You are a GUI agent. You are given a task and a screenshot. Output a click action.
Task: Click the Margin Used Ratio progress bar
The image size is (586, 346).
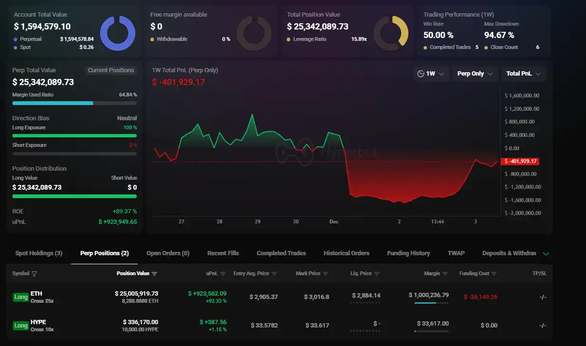pos(75,103)
